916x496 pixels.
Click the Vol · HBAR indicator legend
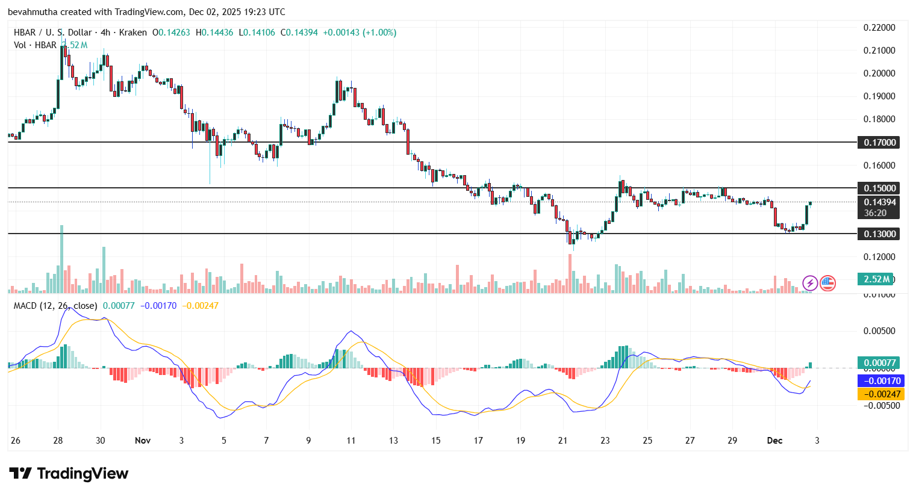[35, 45]
